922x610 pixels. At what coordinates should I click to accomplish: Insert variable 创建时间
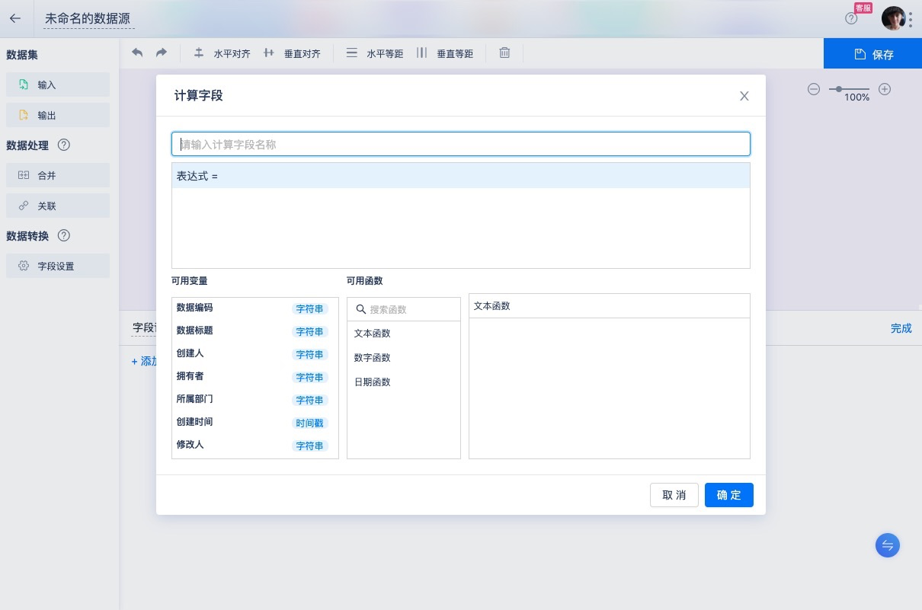tap(255, 423)
